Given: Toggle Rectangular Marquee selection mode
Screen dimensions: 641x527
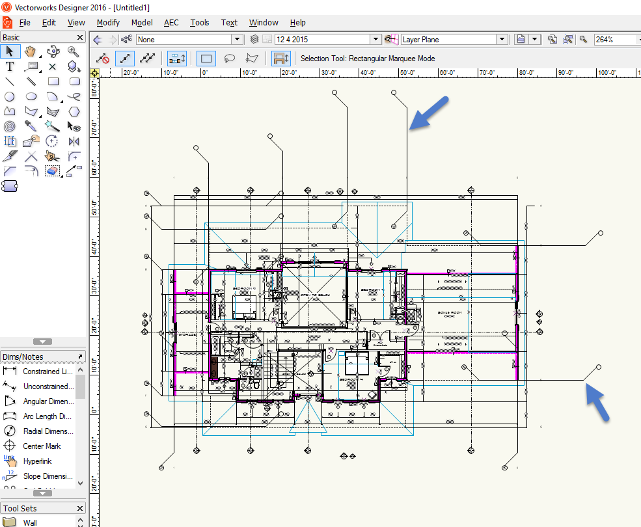Looking at the screenshot, I should point(206,59).
